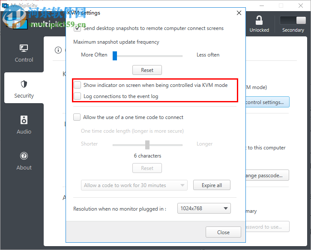Open the Audio speaker icon
Image resolution: width=311 pixels, height=250 pixels.
coord(24,120)
